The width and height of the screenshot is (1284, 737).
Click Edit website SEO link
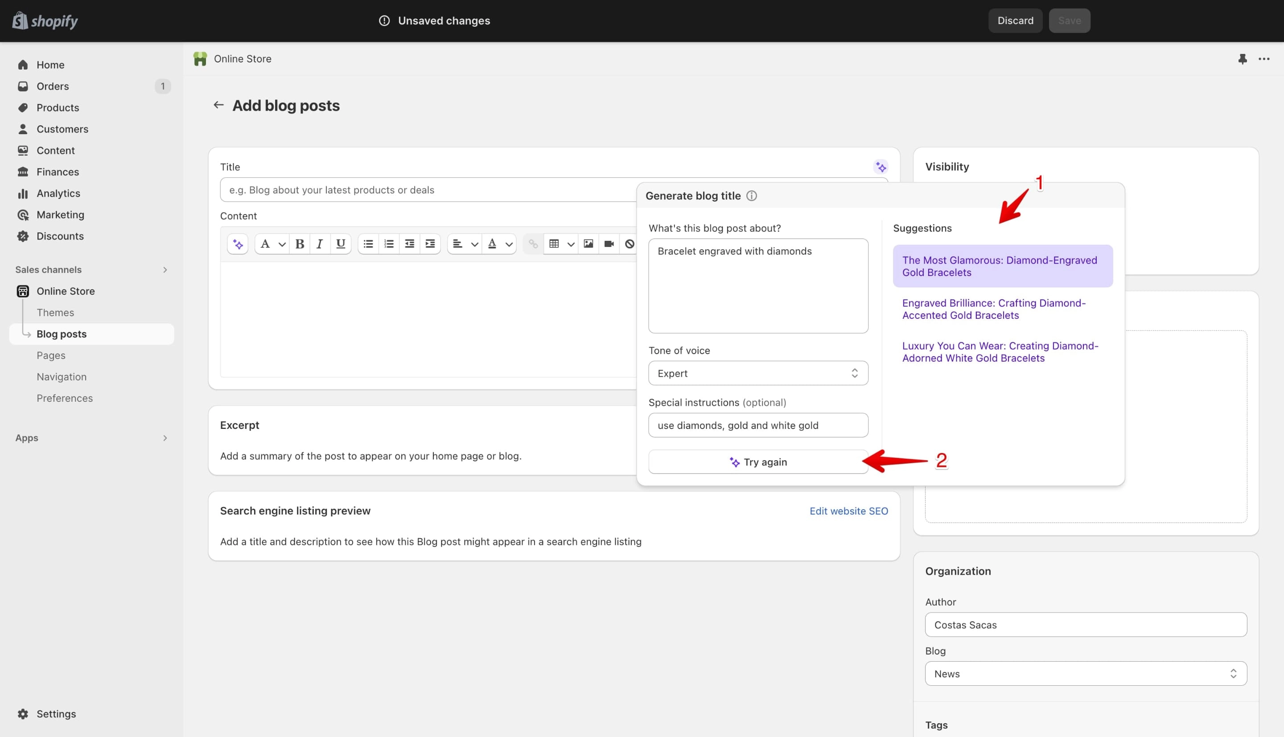849,511
